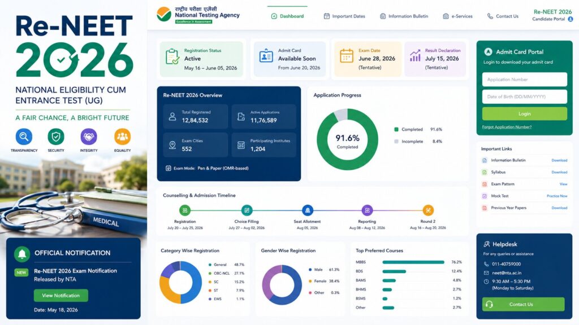The width and height of the screenshot is (579, 325).
Task: Open the e-Services menu item
Action: [x=457, y=16]
